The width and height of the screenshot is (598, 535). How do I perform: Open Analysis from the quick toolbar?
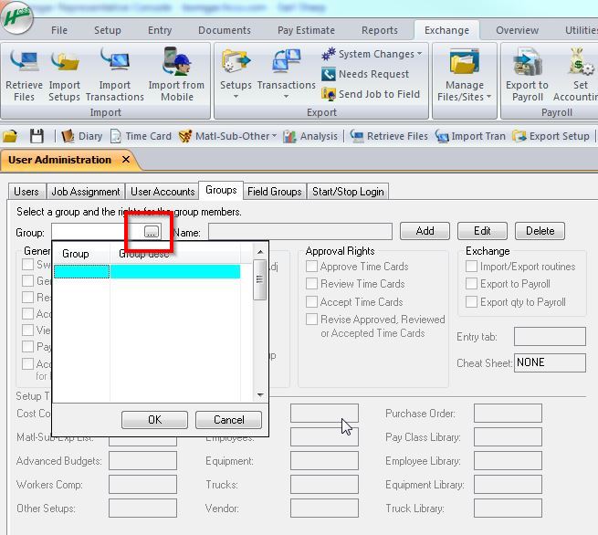pos(310,136)
